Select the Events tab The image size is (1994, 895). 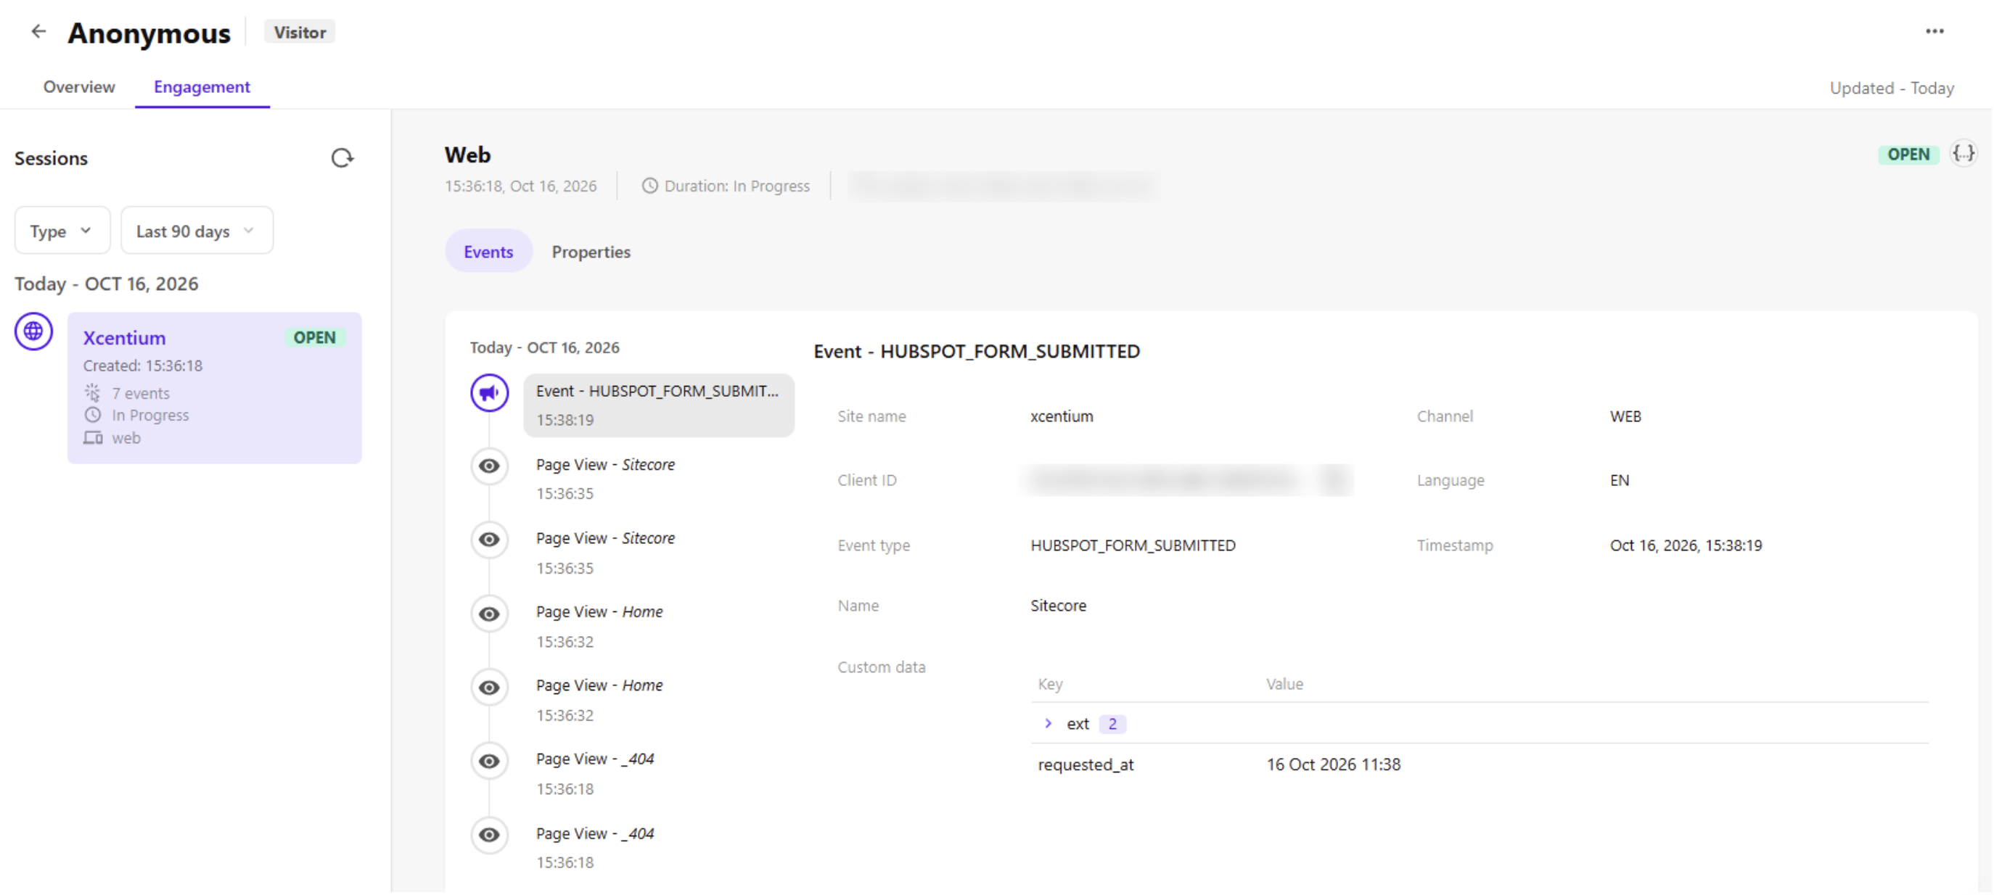tap(488, 252)
